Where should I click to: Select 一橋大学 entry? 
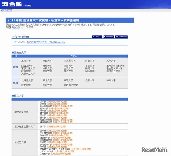(x=47, y=68)
